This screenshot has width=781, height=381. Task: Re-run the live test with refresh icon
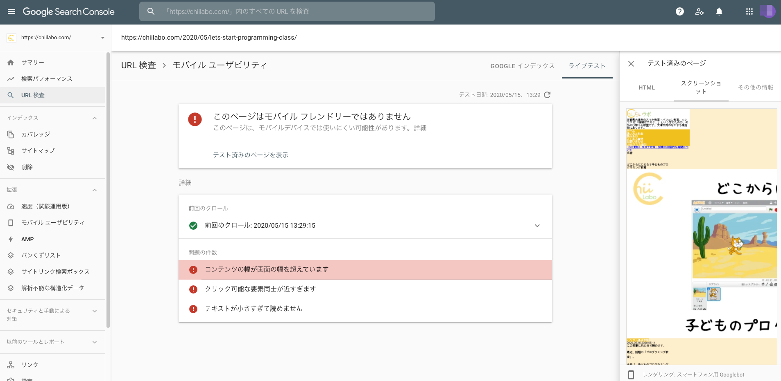tap(548, 94)
